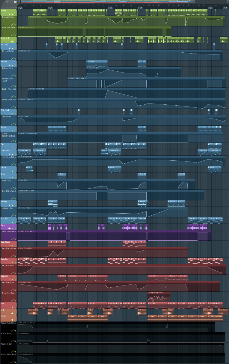The height and width of the screenshot is (364, 229).
Task: Click automation icon on Drums Glitch Mix 1
Action: pos(12,35)
